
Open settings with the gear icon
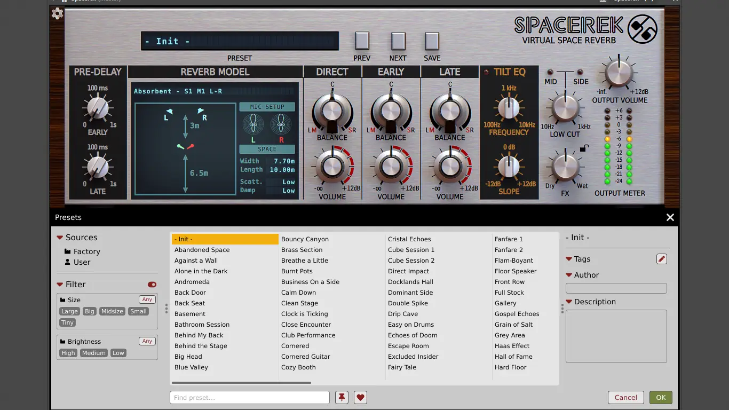57,14
